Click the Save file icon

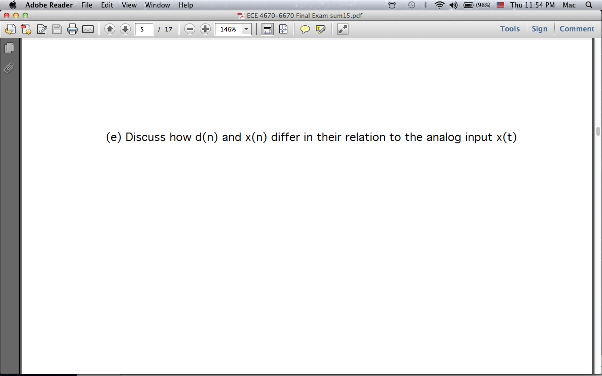(x=57, y=29)
